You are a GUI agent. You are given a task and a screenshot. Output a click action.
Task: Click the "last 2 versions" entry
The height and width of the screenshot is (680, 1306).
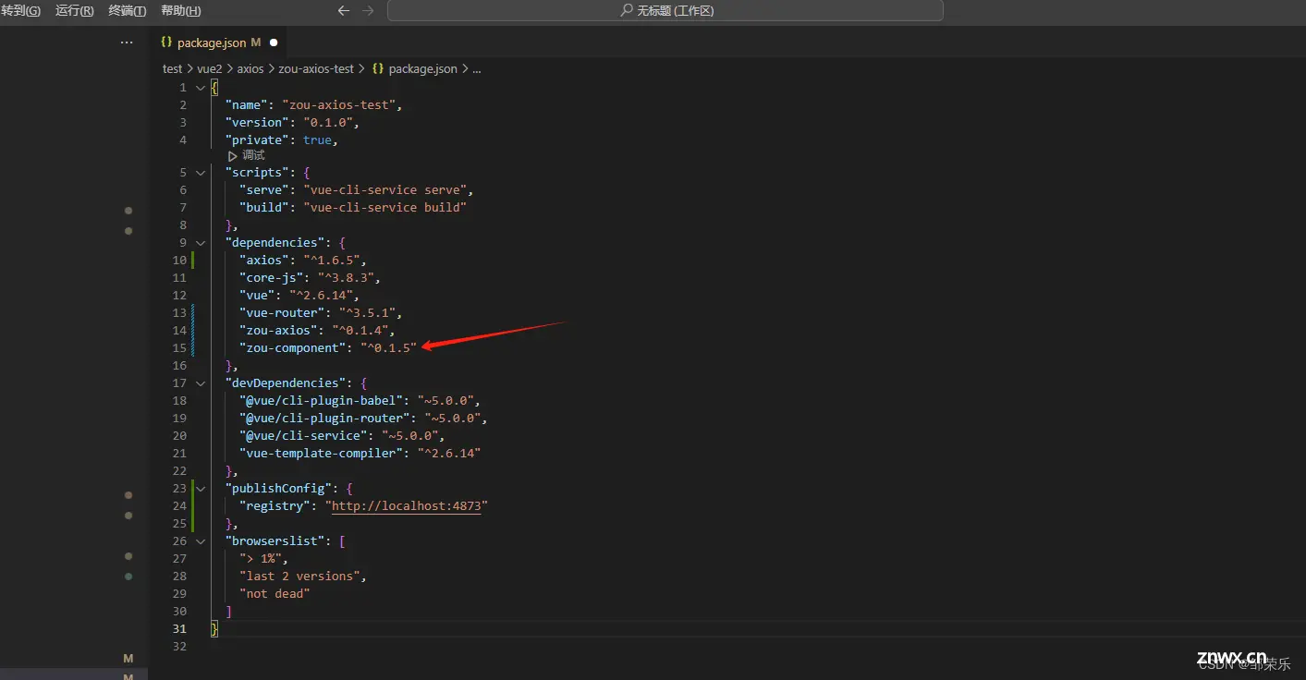(299, 577)
